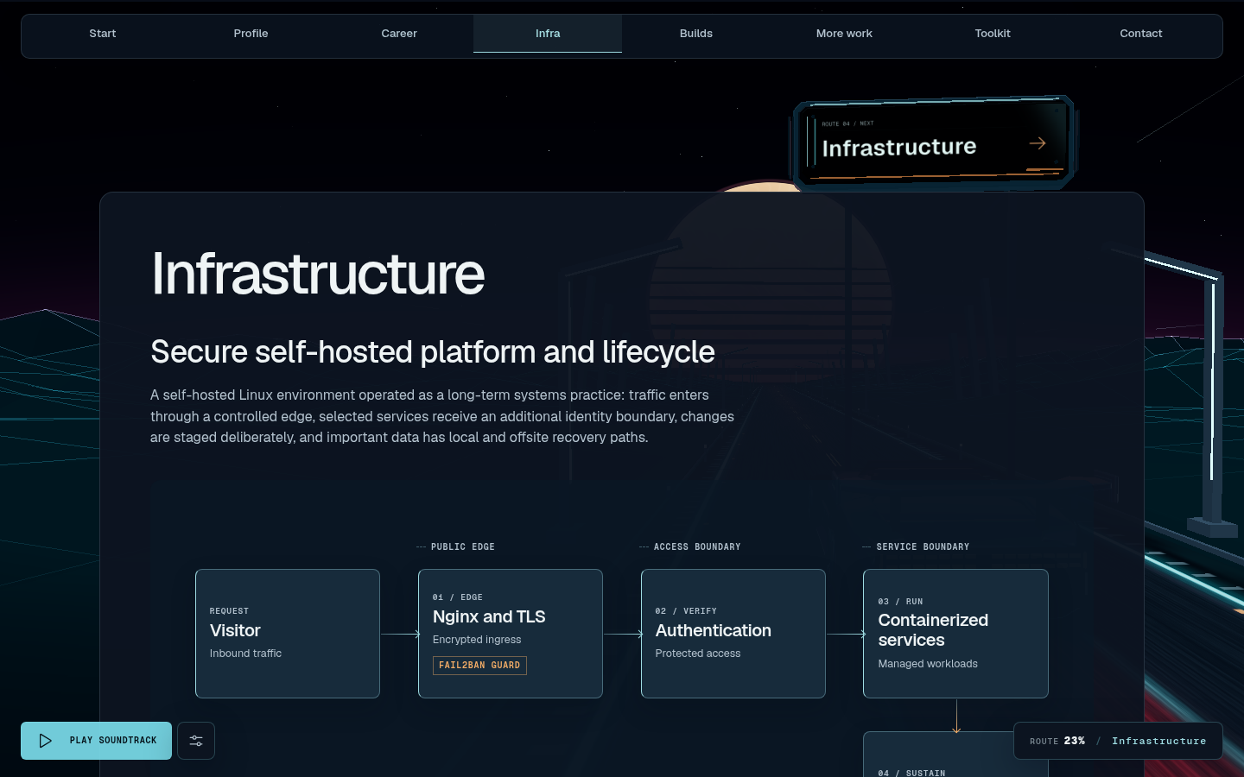Image resolution: width=1244 pixels, height=777 pixels.
Task: Select the Visitor request card
Action: [288, 634]
